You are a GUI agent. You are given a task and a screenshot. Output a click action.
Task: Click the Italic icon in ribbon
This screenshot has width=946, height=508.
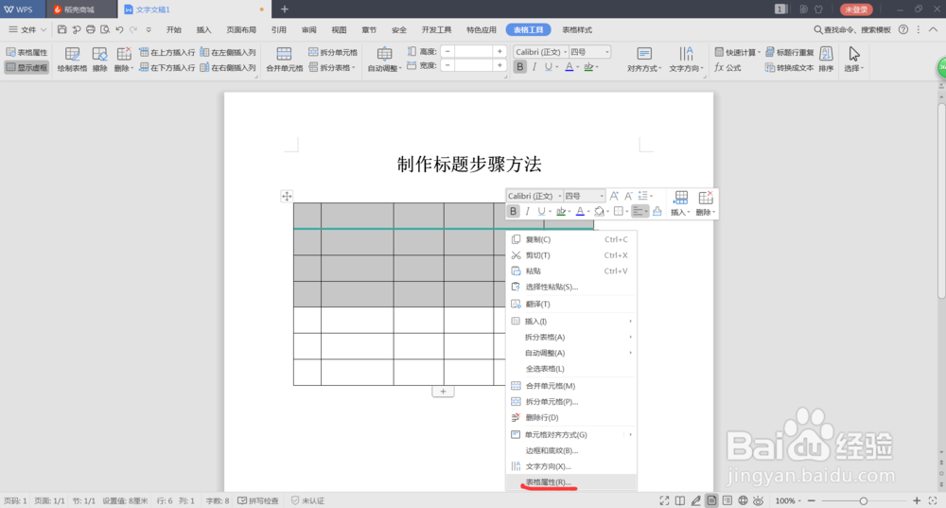[x=534, y=67]
